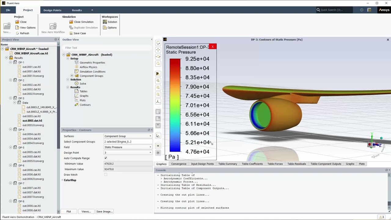Click the View Options icon
The height and width of the screenshot is (220, 391).
pyautogui.click(x=17, y=28)
